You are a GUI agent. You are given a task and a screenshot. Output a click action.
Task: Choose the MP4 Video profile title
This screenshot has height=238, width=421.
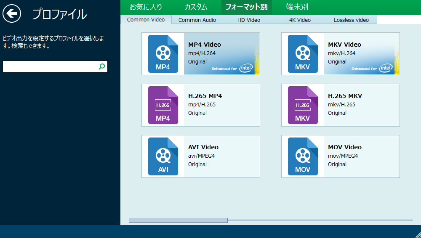205,45
